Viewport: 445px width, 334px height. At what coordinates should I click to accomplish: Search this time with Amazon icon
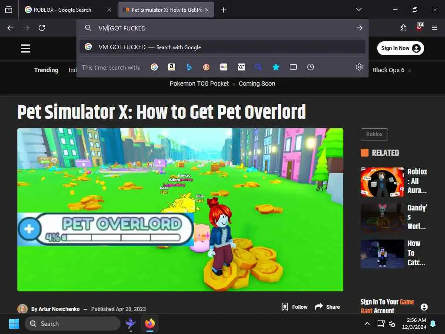(171, 67)
